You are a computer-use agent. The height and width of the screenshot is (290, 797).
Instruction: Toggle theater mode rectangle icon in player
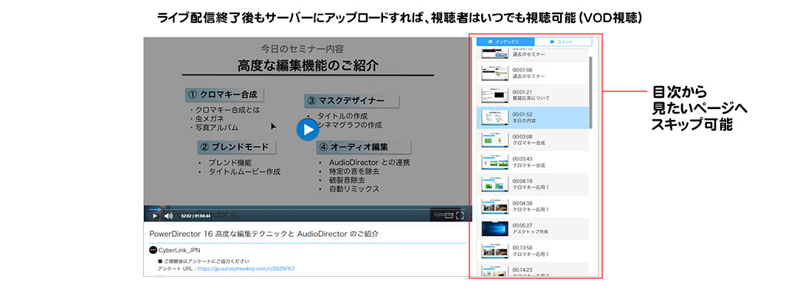(x=449, y=216)
